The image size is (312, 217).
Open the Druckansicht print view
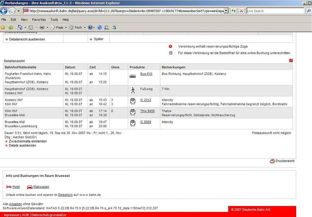pyautogui.click(x=285, y=161)
